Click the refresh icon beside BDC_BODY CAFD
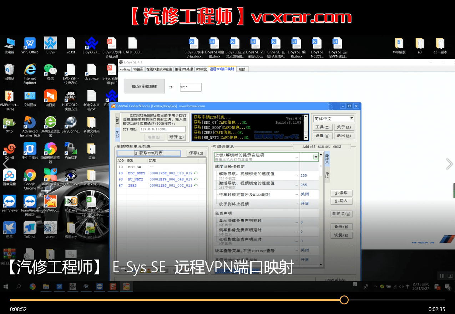455x314 pixels. (196, 173)
